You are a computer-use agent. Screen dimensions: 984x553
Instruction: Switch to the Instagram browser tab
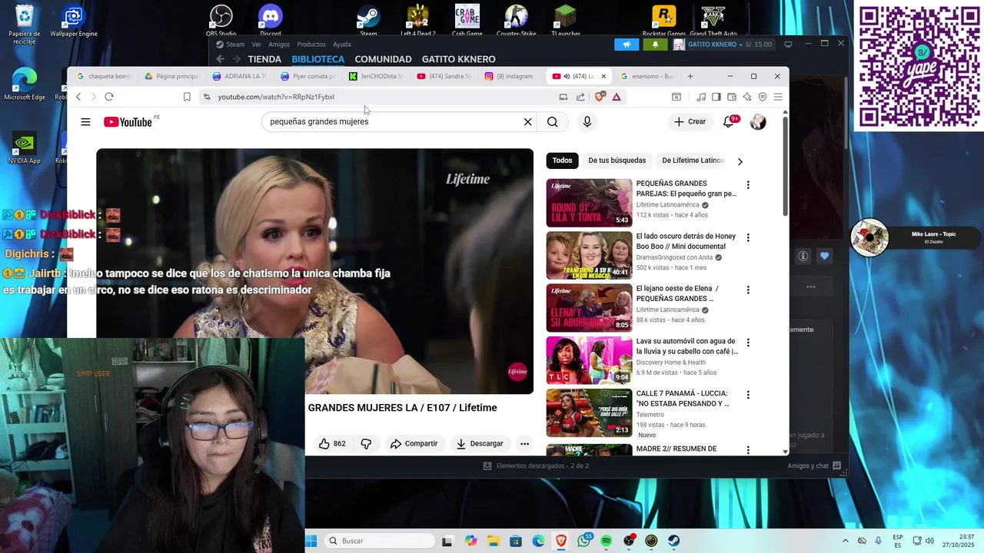click(509, 76)
